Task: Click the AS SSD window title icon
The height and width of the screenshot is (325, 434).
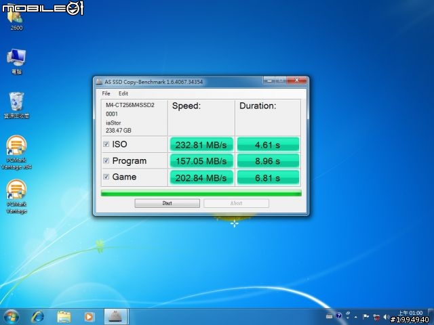Action: [99, 82]
